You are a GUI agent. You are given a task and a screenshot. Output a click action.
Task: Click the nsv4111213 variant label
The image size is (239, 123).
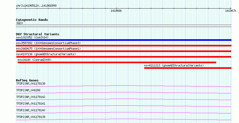[x=174, y=65]
